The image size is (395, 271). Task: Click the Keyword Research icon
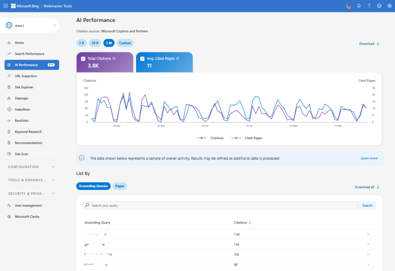coord(9,132)
